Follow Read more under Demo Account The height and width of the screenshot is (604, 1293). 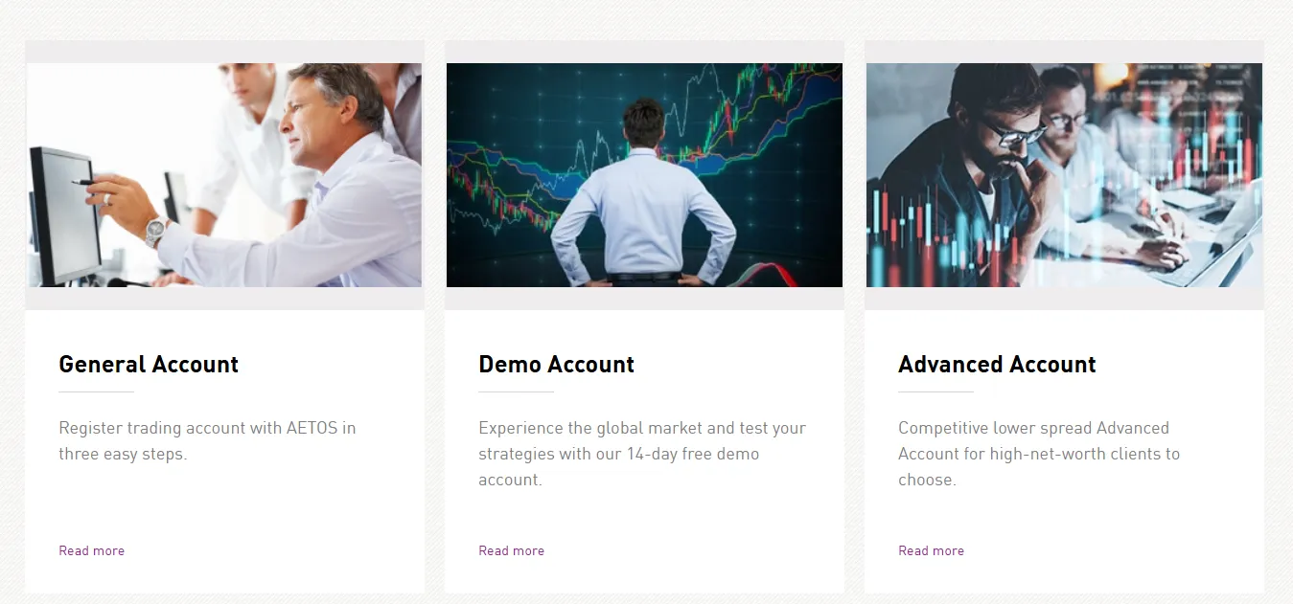[512, 550]
